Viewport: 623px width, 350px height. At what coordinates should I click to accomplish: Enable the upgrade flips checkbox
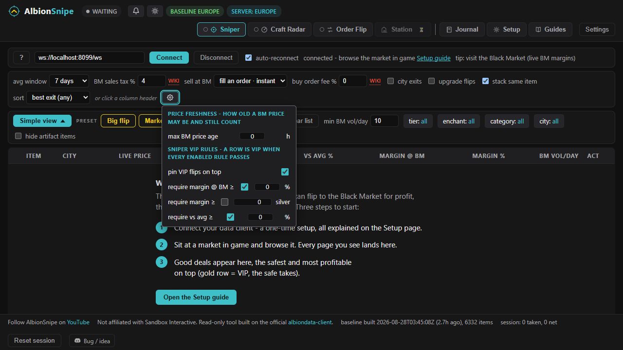(x=431, y=81)
